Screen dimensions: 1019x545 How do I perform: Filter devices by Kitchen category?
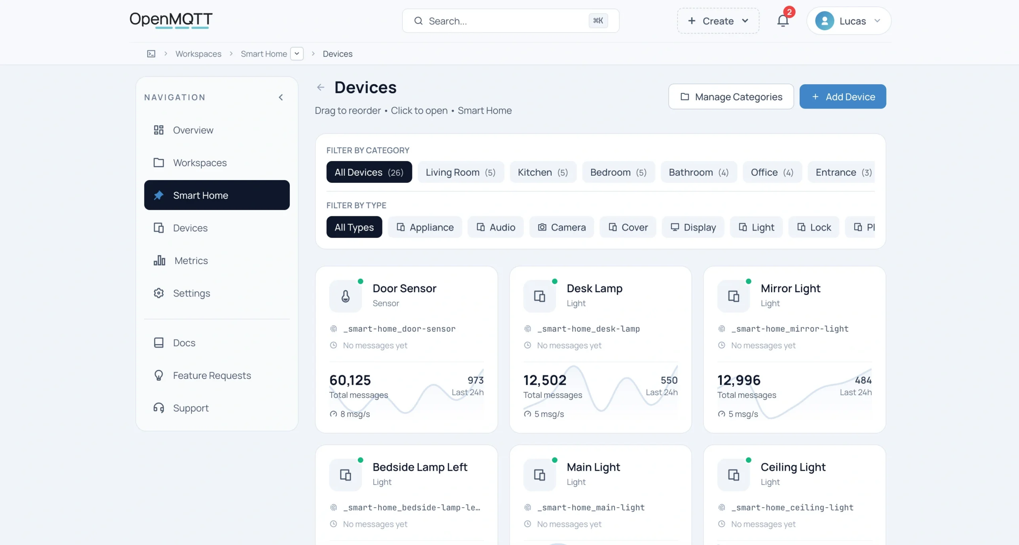click(x=543, y=172)
